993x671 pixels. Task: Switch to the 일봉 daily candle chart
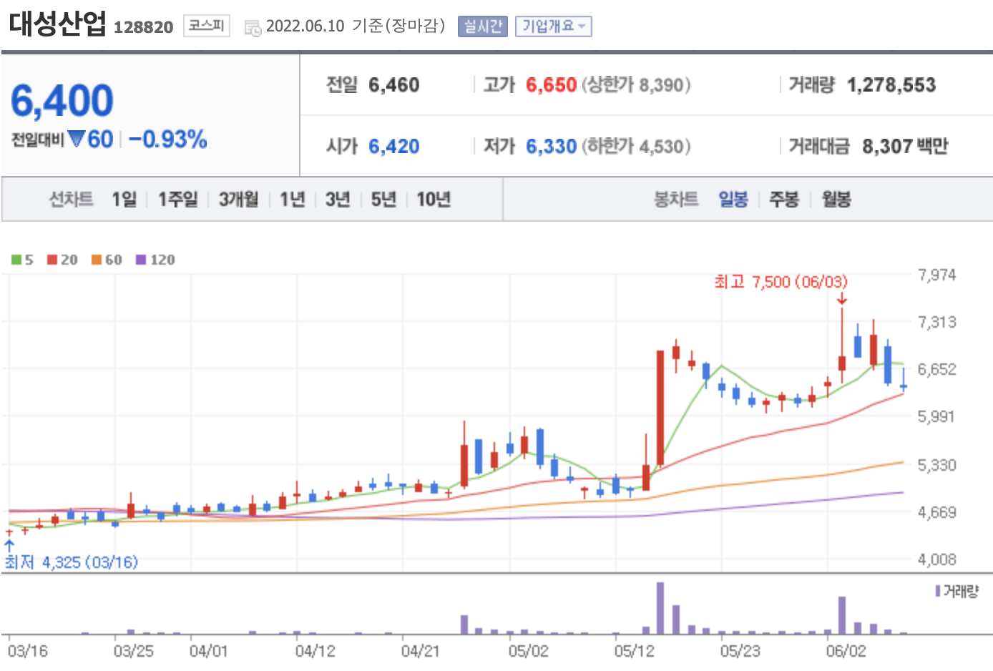pos(733,199)
